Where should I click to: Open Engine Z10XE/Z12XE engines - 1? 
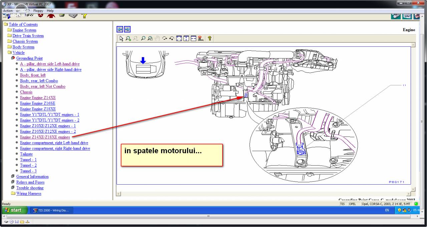pos(48,126)
